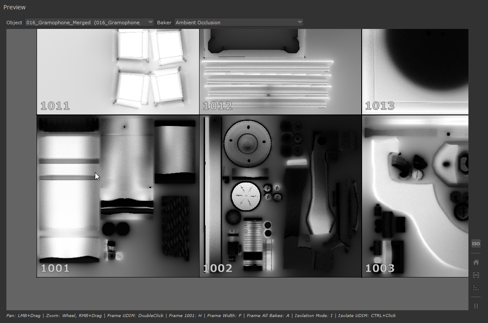Click the home icon to frame 1001

point(476,262)
